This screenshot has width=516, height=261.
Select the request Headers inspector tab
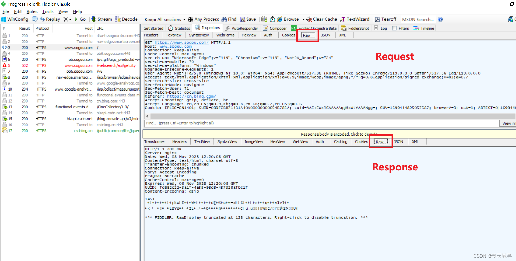151,35
